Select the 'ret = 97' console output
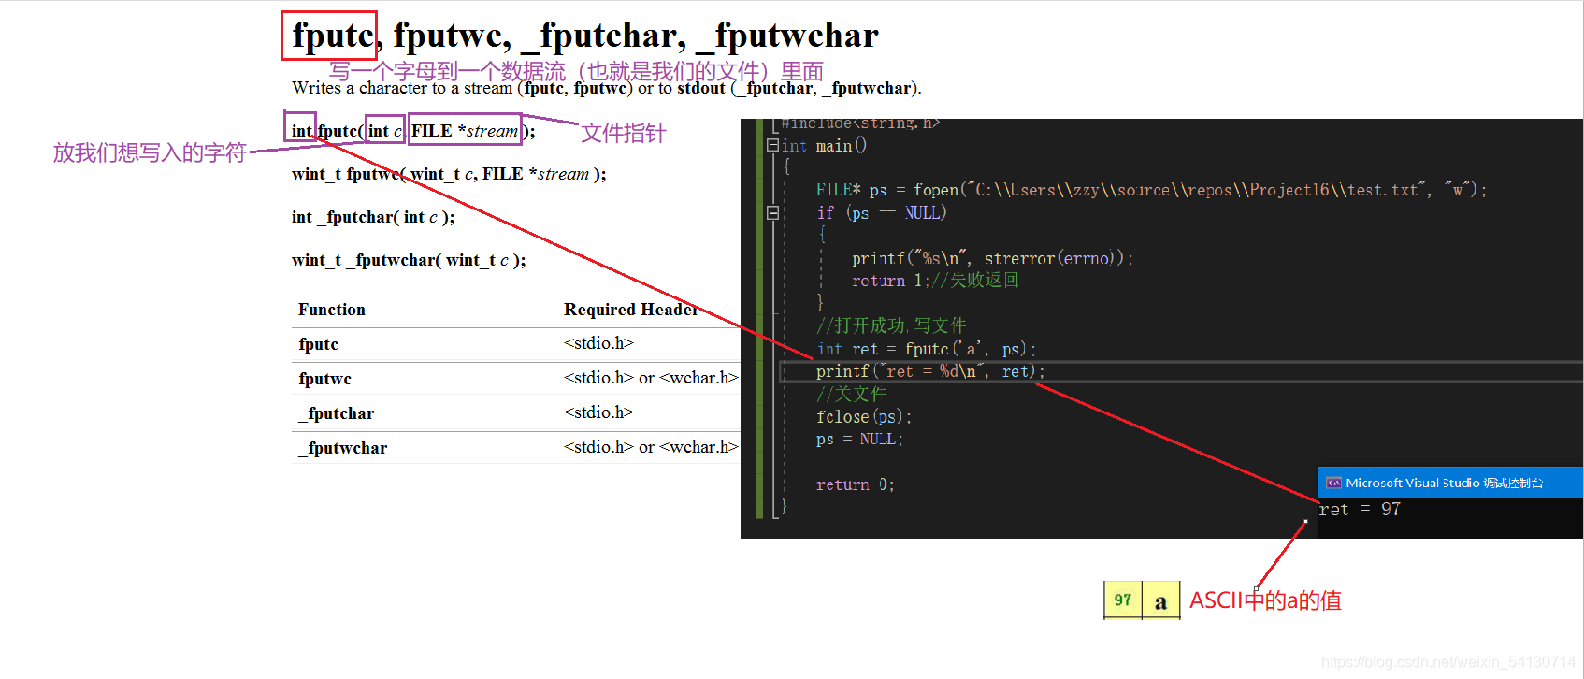 [1360, 509]
